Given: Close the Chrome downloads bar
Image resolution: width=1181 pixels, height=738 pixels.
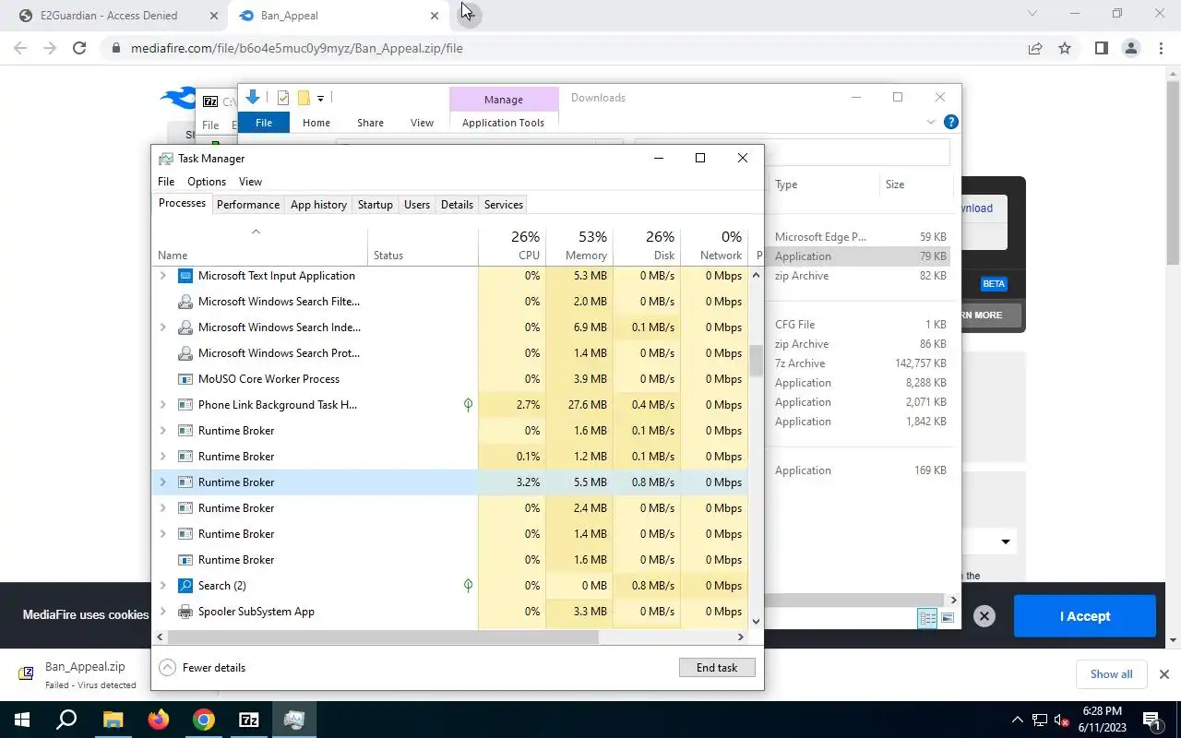Looking at the screenshot, I should click(x=1164, y=674).
